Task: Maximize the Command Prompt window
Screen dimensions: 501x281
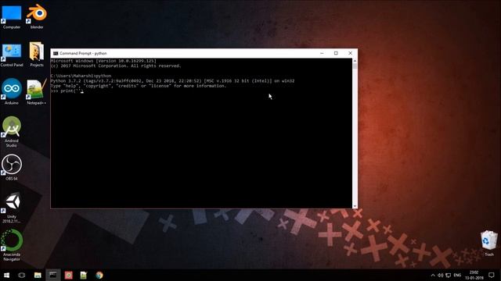Action: (336, 53)
